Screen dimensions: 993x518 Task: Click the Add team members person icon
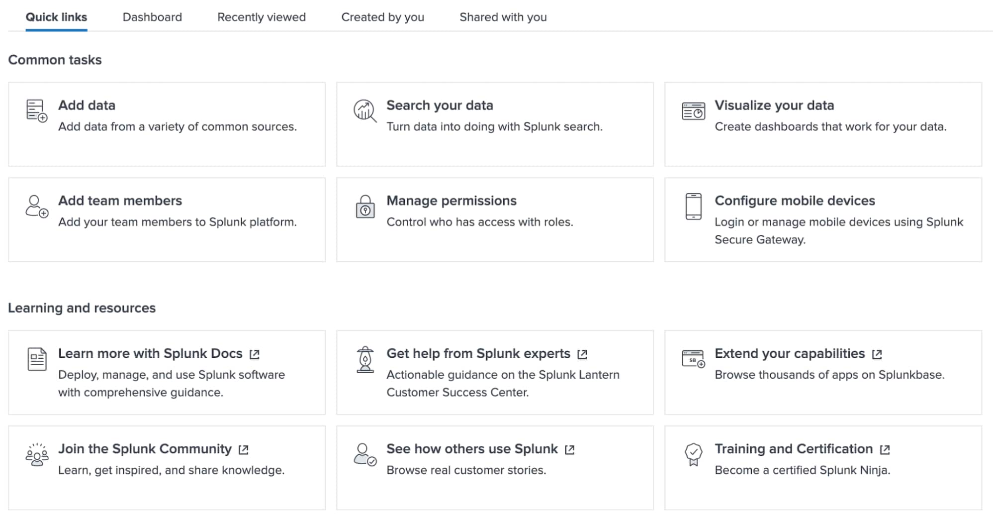pyautogui.click(x=37, y=206)
